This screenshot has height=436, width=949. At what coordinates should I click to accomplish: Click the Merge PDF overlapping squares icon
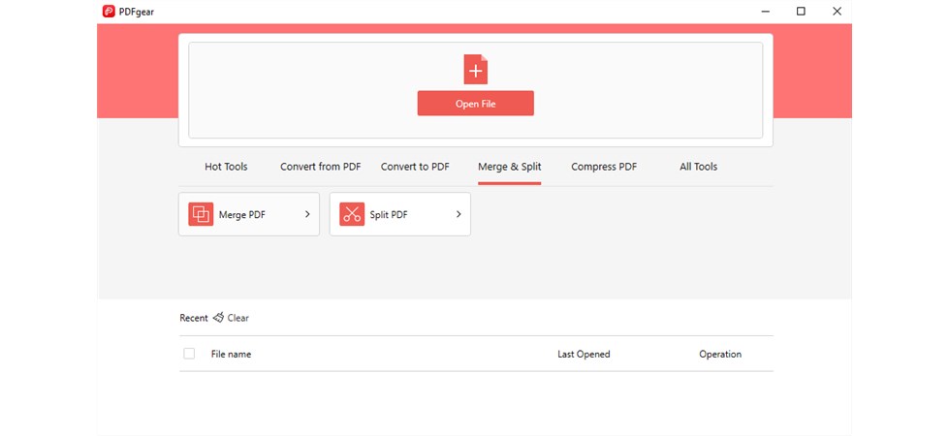201,214
